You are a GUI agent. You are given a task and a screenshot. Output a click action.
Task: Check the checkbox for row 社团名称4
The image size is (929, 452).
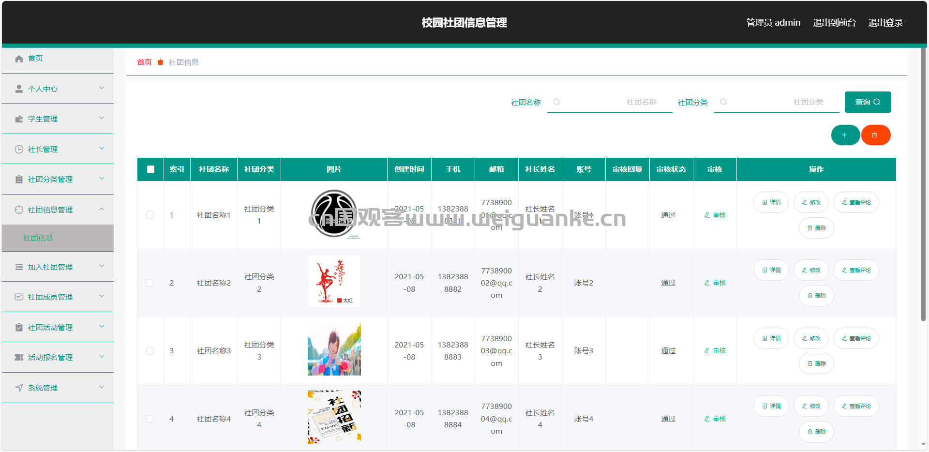point(150,419)
